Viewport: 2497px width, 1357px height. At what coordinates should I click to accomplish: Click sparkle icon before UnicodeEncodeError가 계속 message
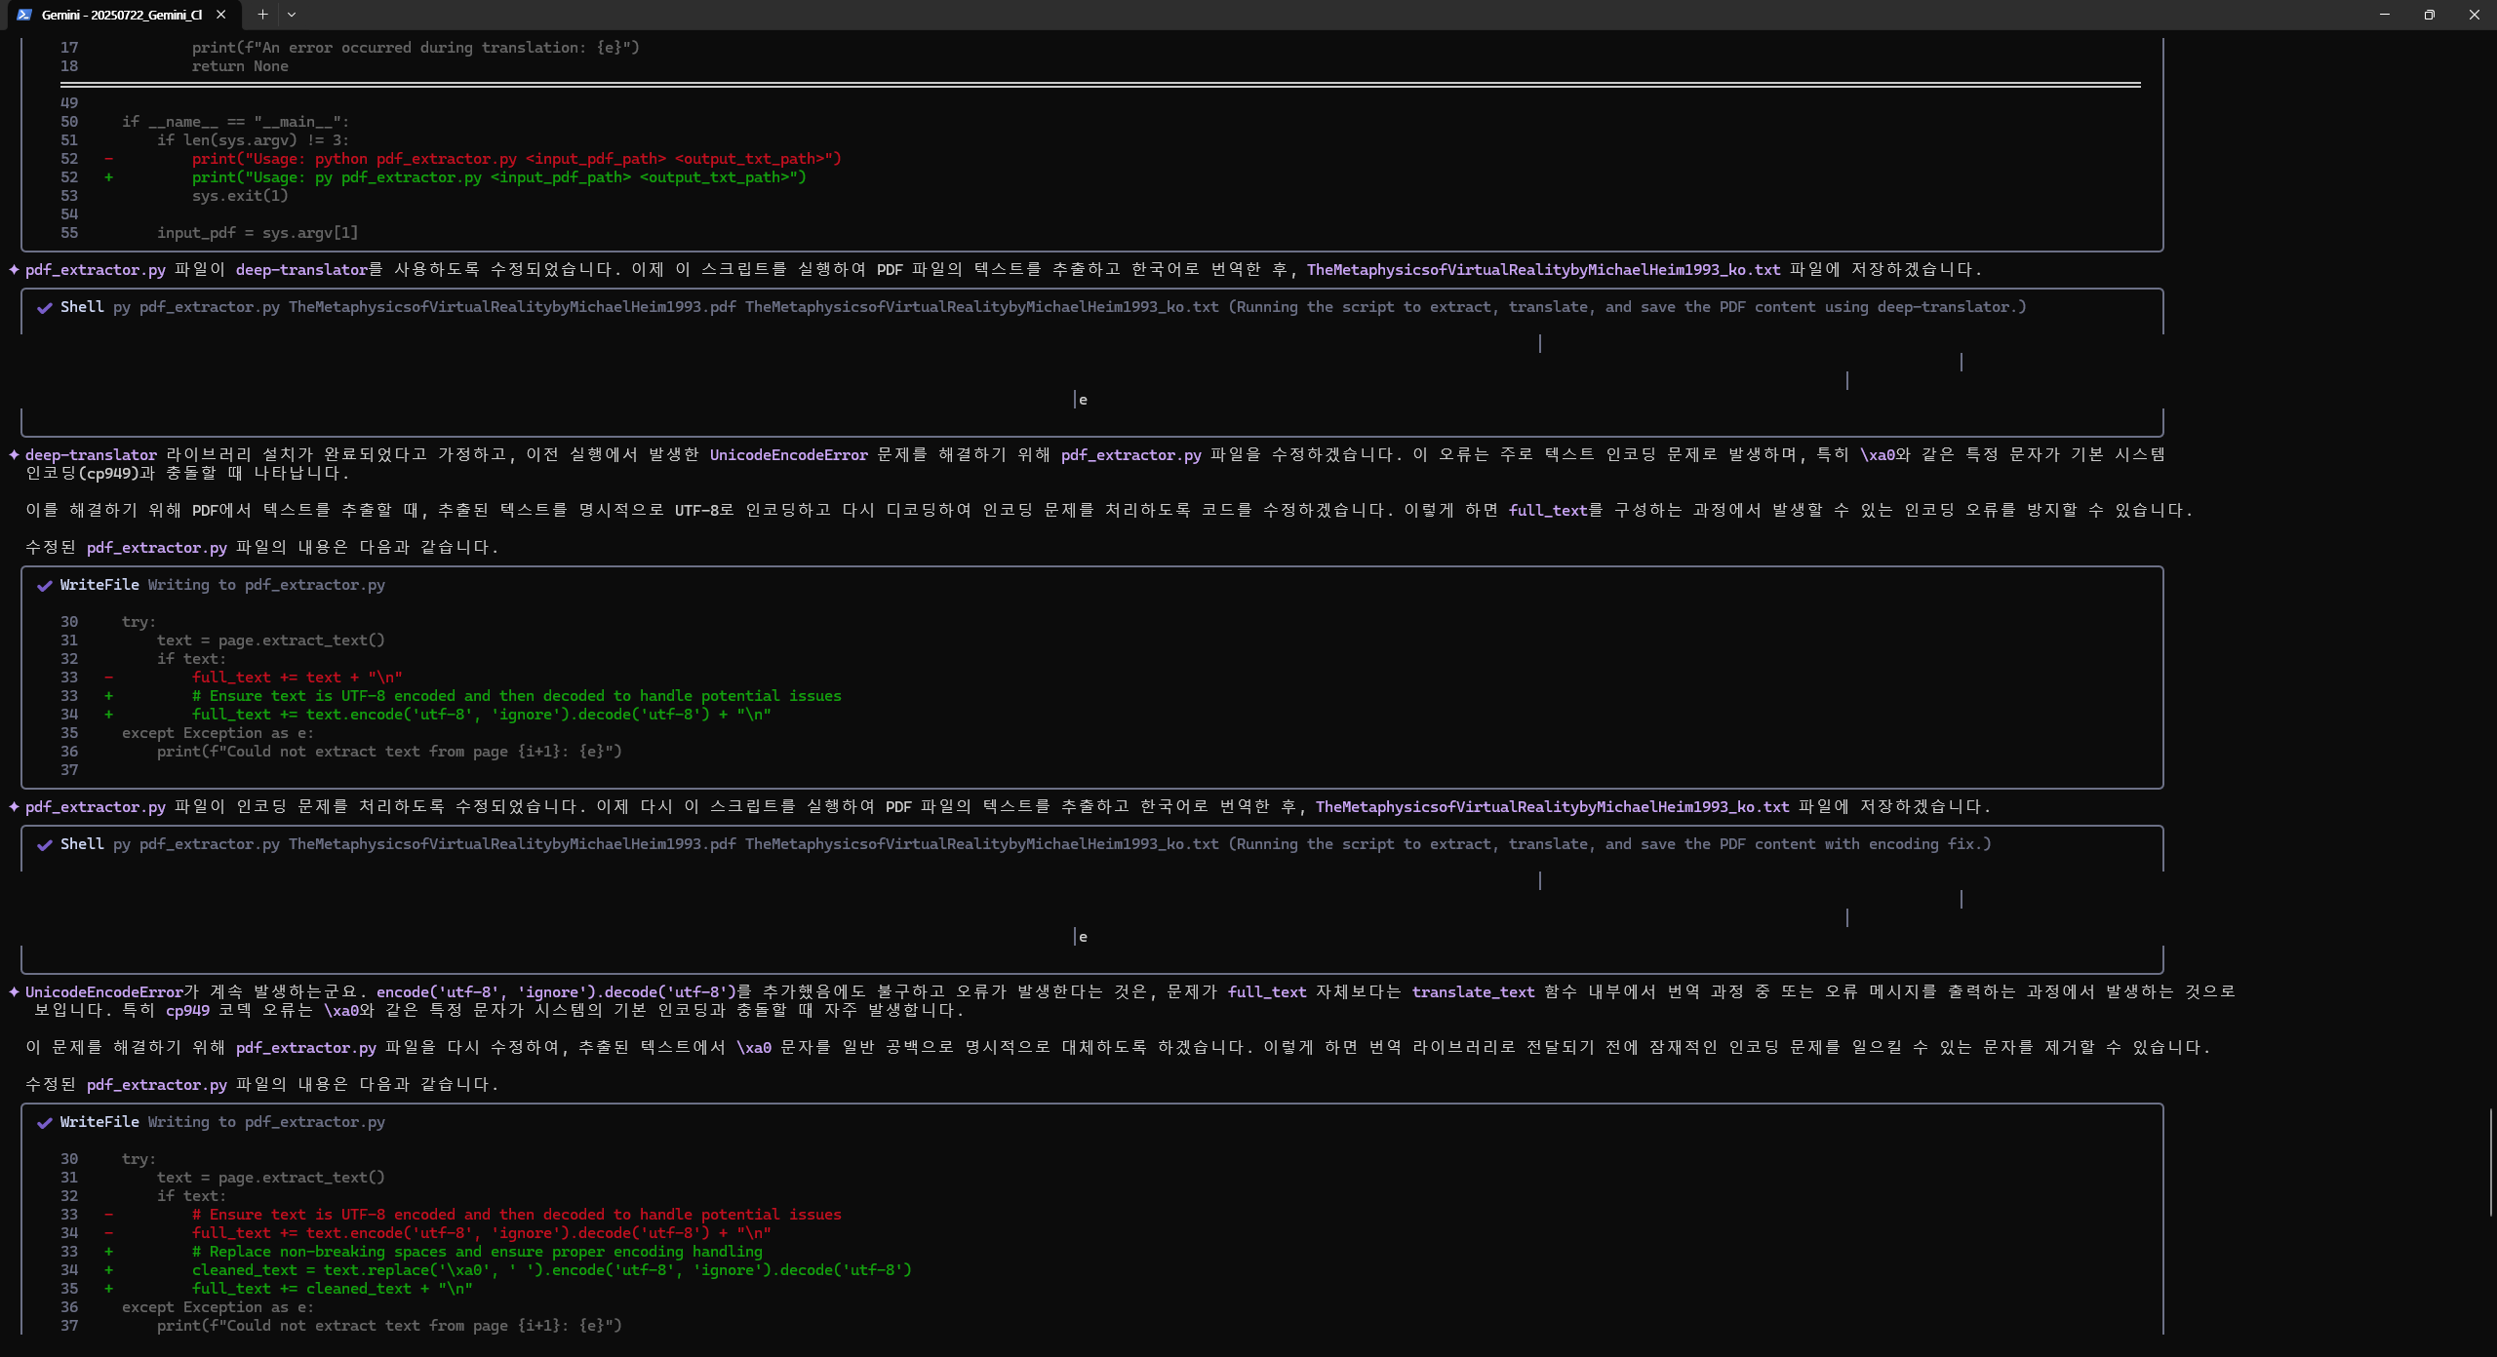pos(14,992)
